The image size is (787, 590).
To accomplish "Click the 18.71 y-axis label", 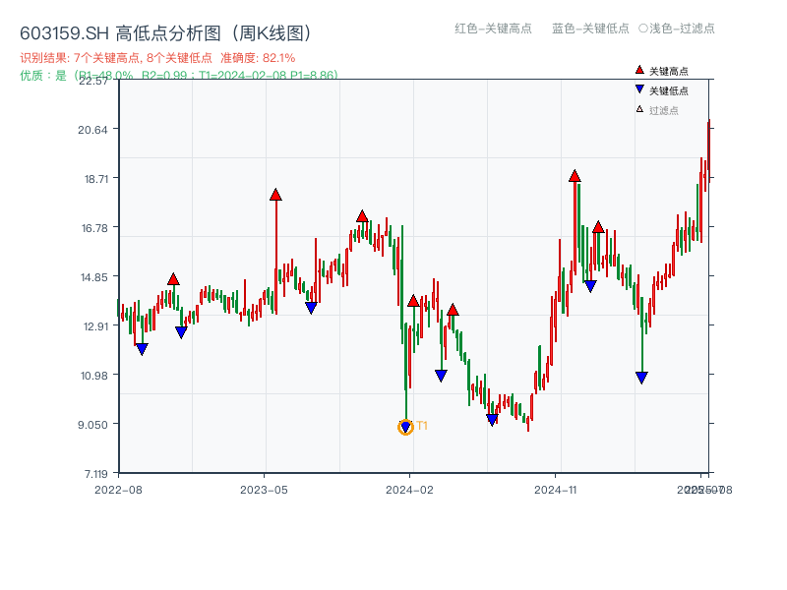I will (95, 179).
